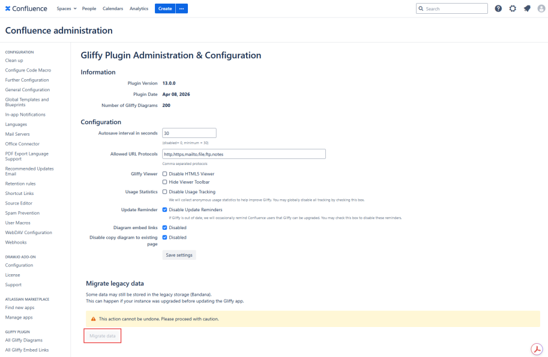
Task: Check Hide Viewer Toolbar
Action: [x=164, y=182]
